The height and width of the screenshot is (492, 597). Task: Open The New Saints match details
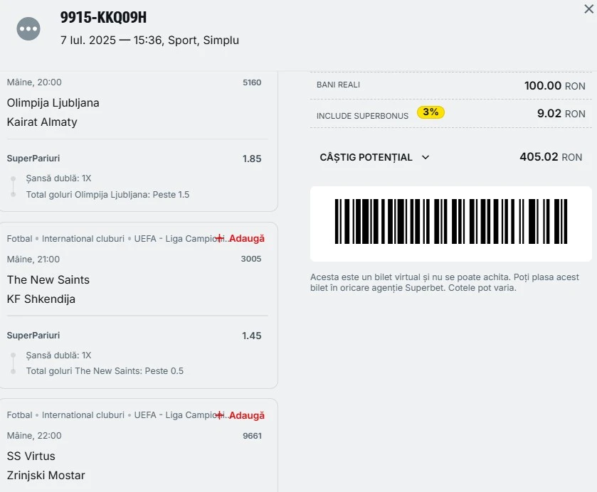[48, 279]
